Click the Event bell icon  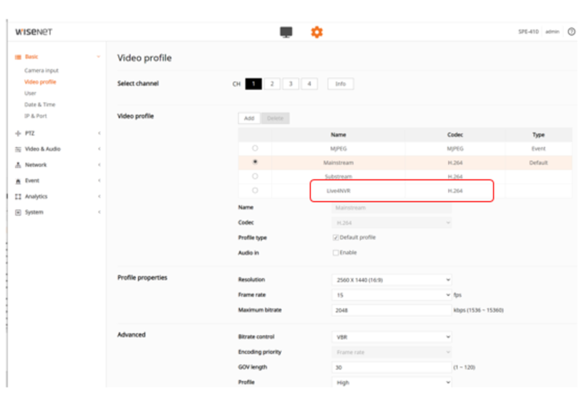[x=18, y=181]
